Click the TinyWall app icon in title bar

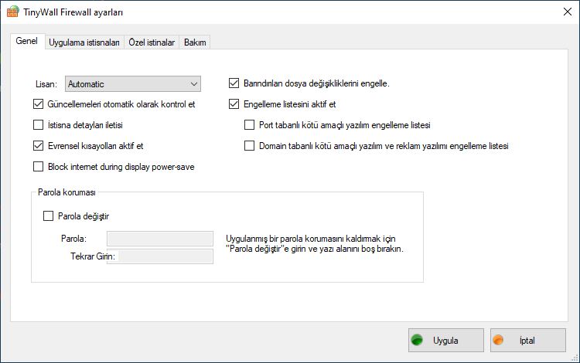[x=12, y=12]
